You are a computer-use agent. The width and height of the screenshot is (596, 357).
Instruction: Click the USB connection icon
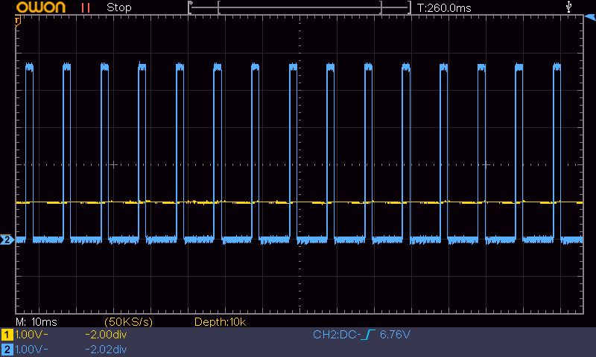(x=568, y=7)
